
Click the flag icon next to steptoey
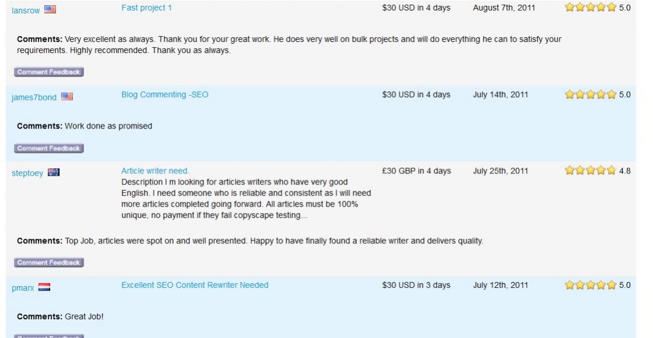coord(54,173)
